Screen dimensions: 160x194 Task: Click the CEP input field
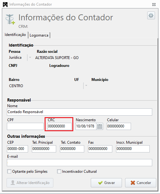click(17, 149)
